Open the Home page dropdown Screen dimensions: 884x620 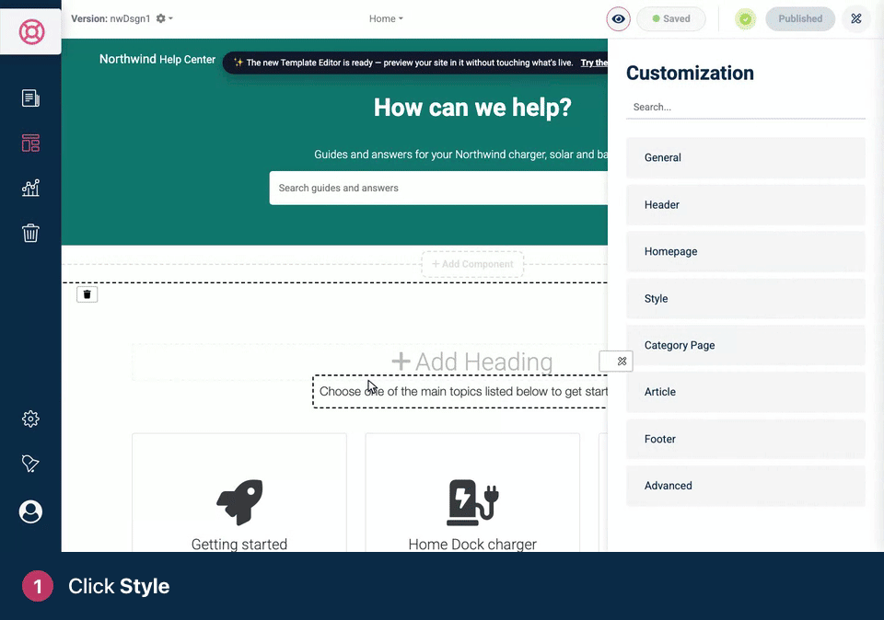pyautogui.click(x=386, y=18)
